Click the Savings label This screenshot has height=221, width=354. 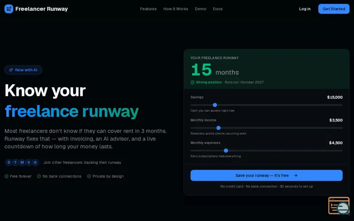[x=197, y=97]
